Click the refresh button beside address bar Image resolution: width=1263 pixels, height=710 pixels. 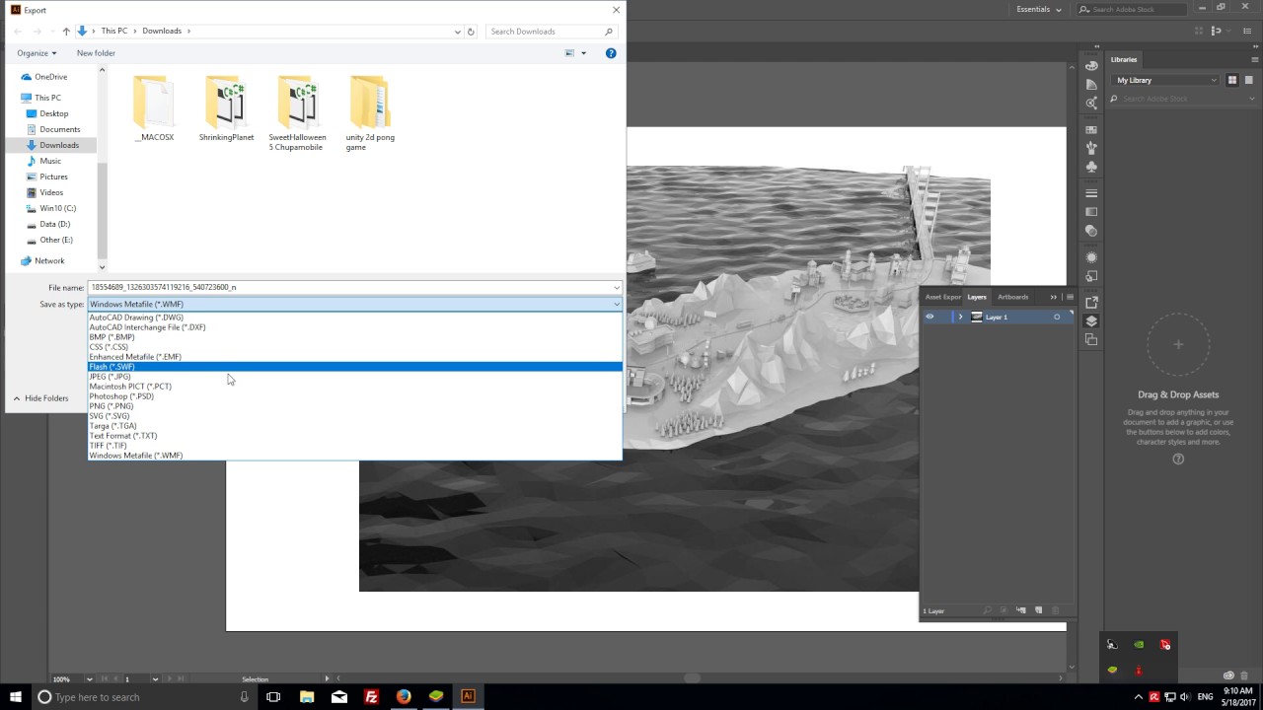click(x=471, y=32)
